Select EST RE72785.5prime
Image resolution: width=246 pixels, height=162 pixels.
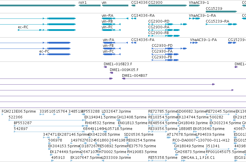(159, 114)
